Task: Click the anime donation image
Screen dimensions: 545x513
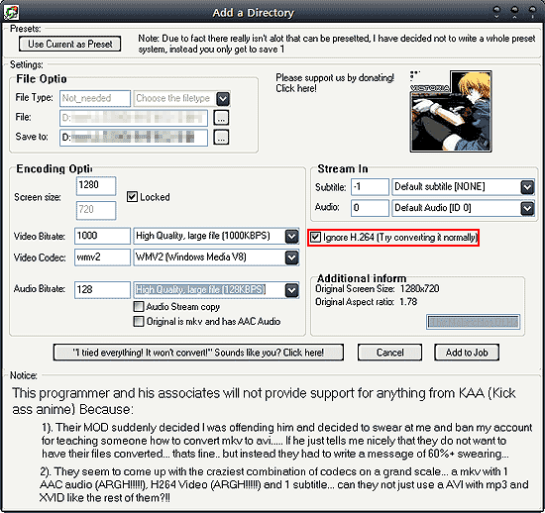Action: click(x=451, y=111)
